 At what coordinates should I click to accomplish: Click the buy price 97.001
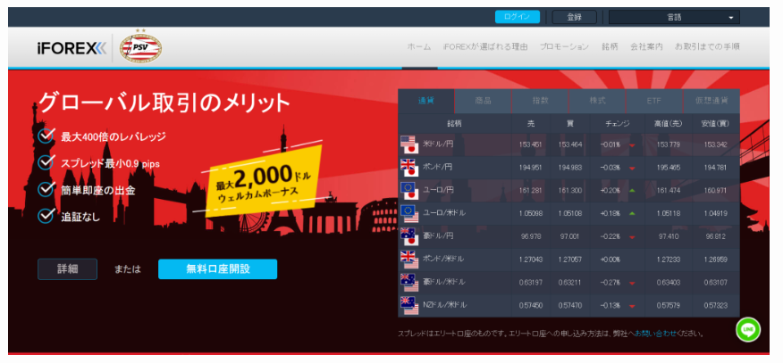569,237
